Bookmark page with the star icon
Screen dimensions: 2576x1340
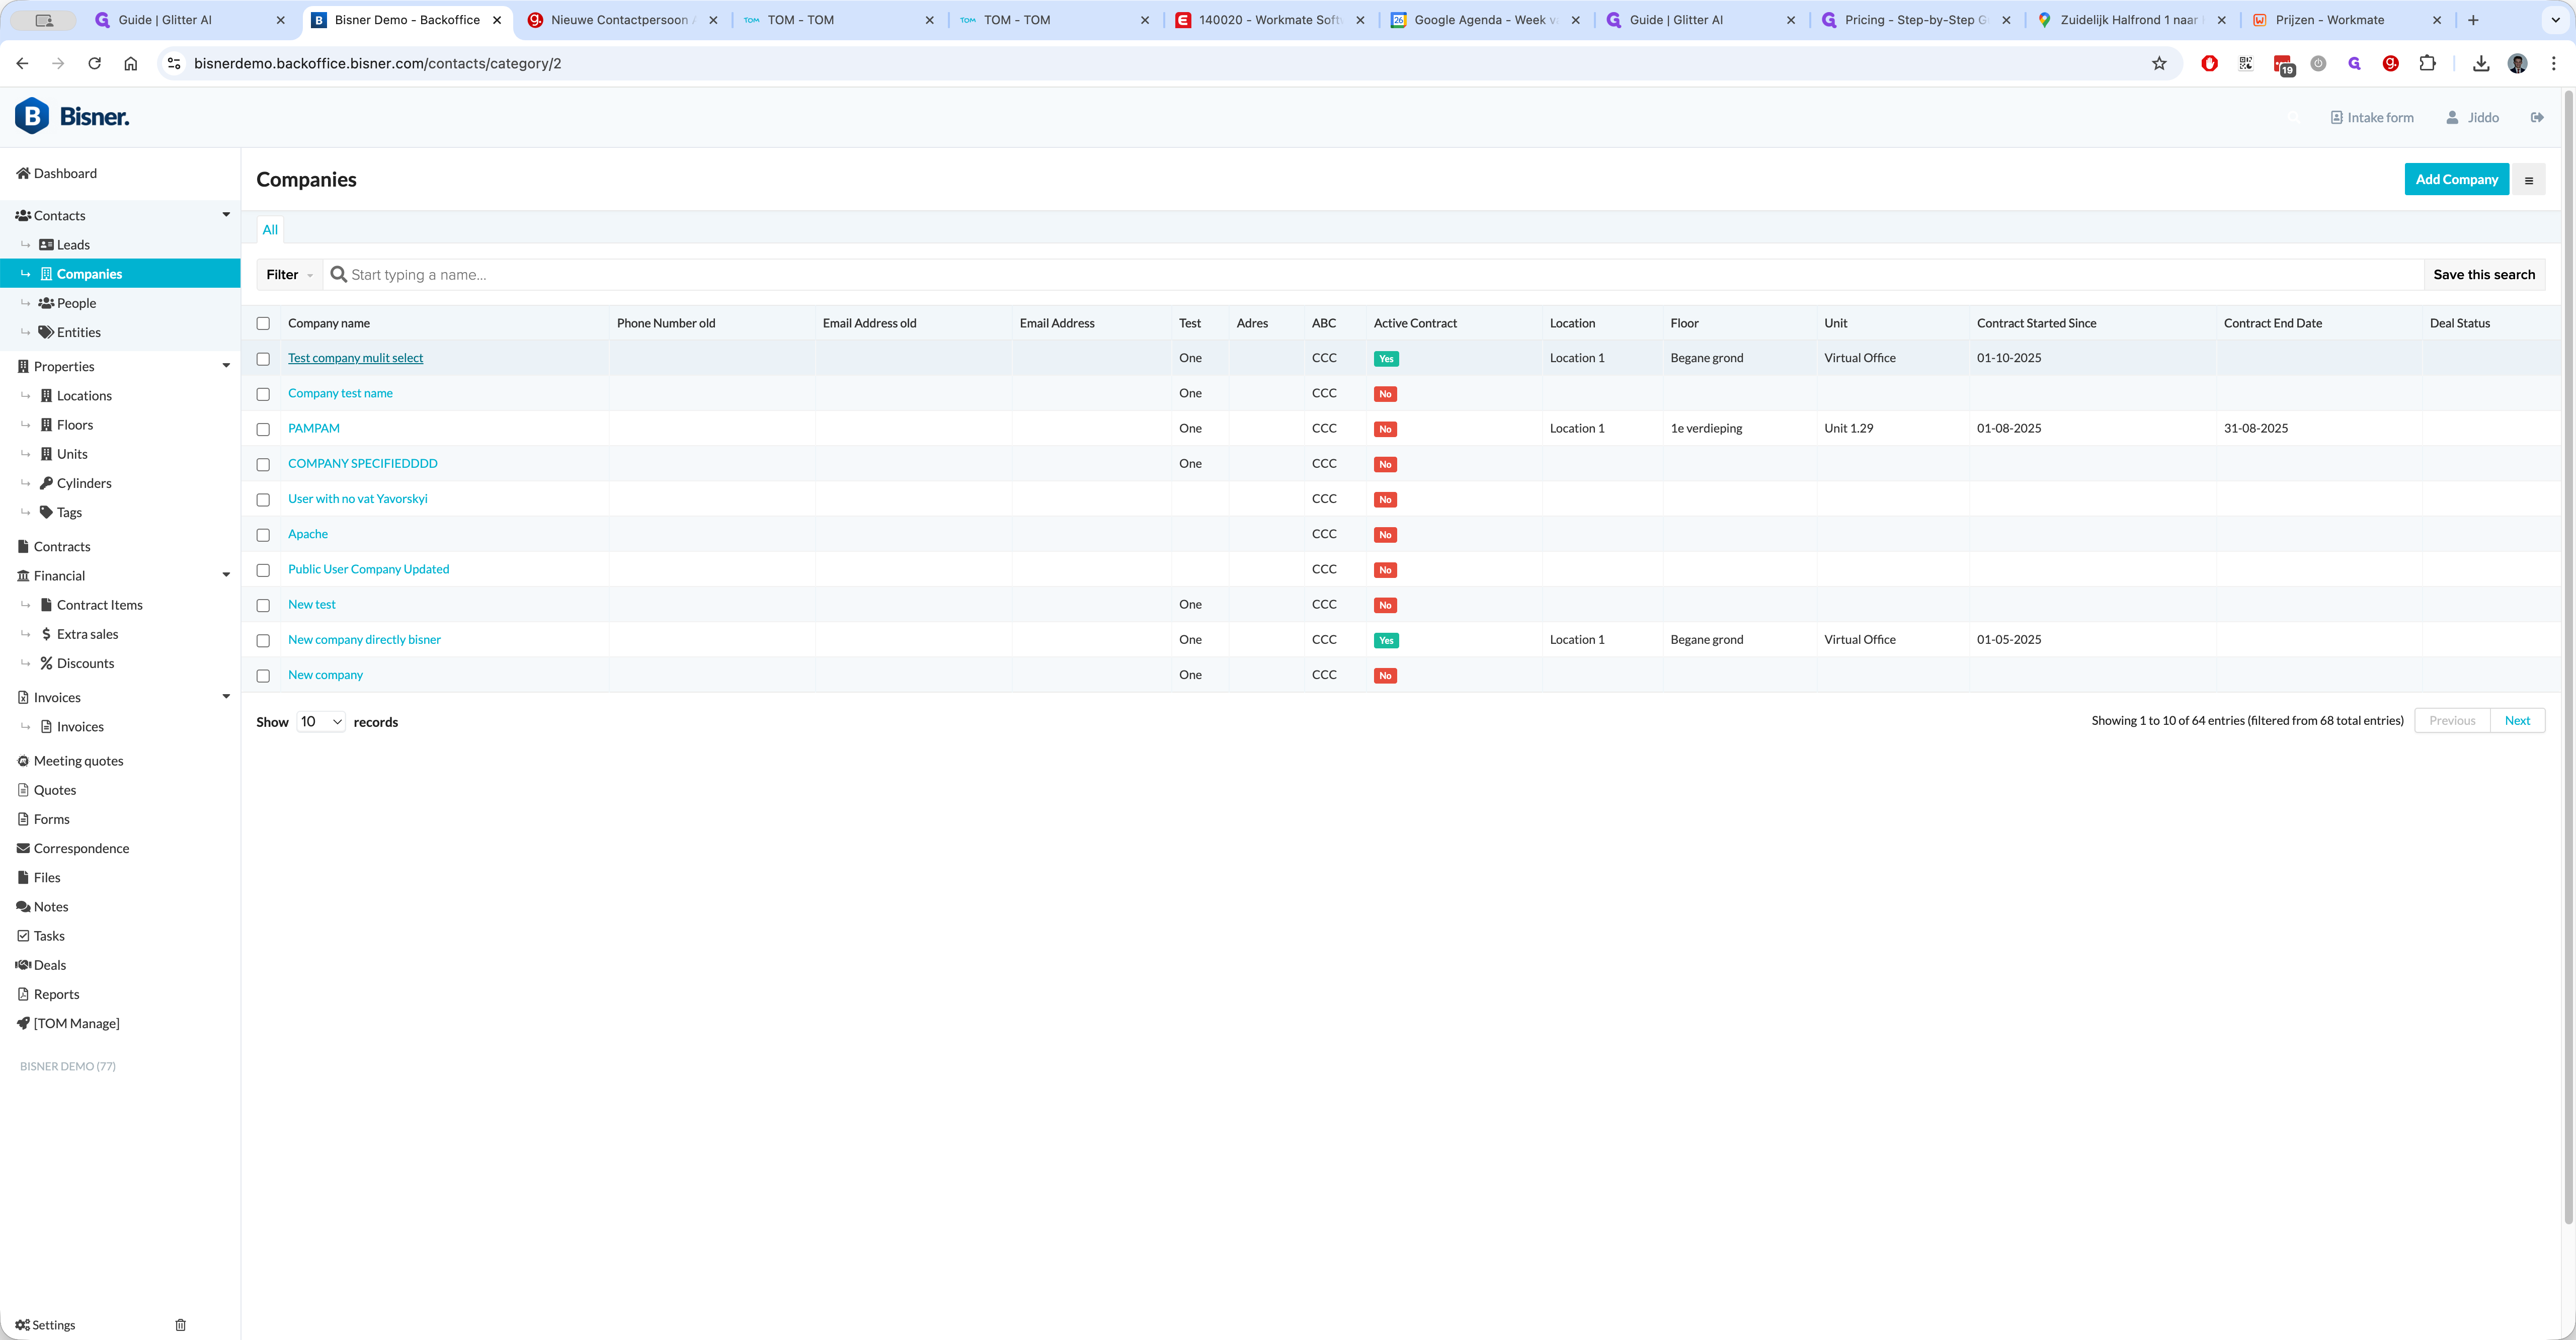point(2159,63)
